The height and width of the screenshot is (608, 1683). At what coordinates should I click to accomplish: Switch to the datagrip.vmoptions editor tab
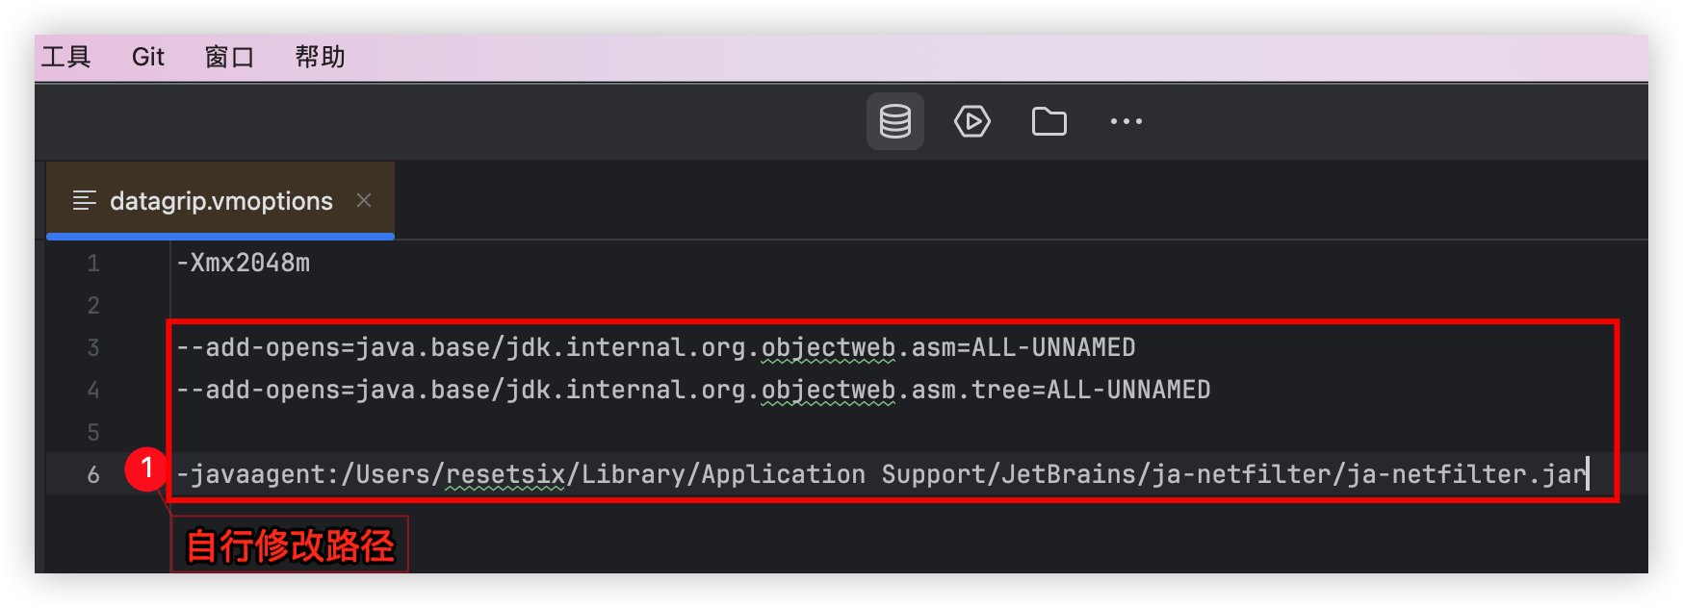[x=220, y=201]
